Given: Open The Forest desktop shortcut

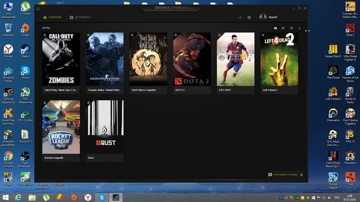Looking at the screenshot, I should point(333,72).
